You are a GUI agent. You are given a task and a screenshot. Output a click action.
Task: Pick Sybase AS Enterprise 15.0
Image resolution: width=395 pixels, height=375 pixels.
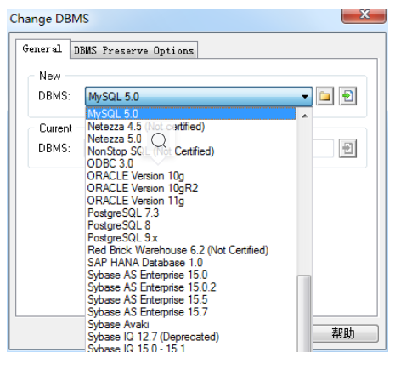pos(190,275)
